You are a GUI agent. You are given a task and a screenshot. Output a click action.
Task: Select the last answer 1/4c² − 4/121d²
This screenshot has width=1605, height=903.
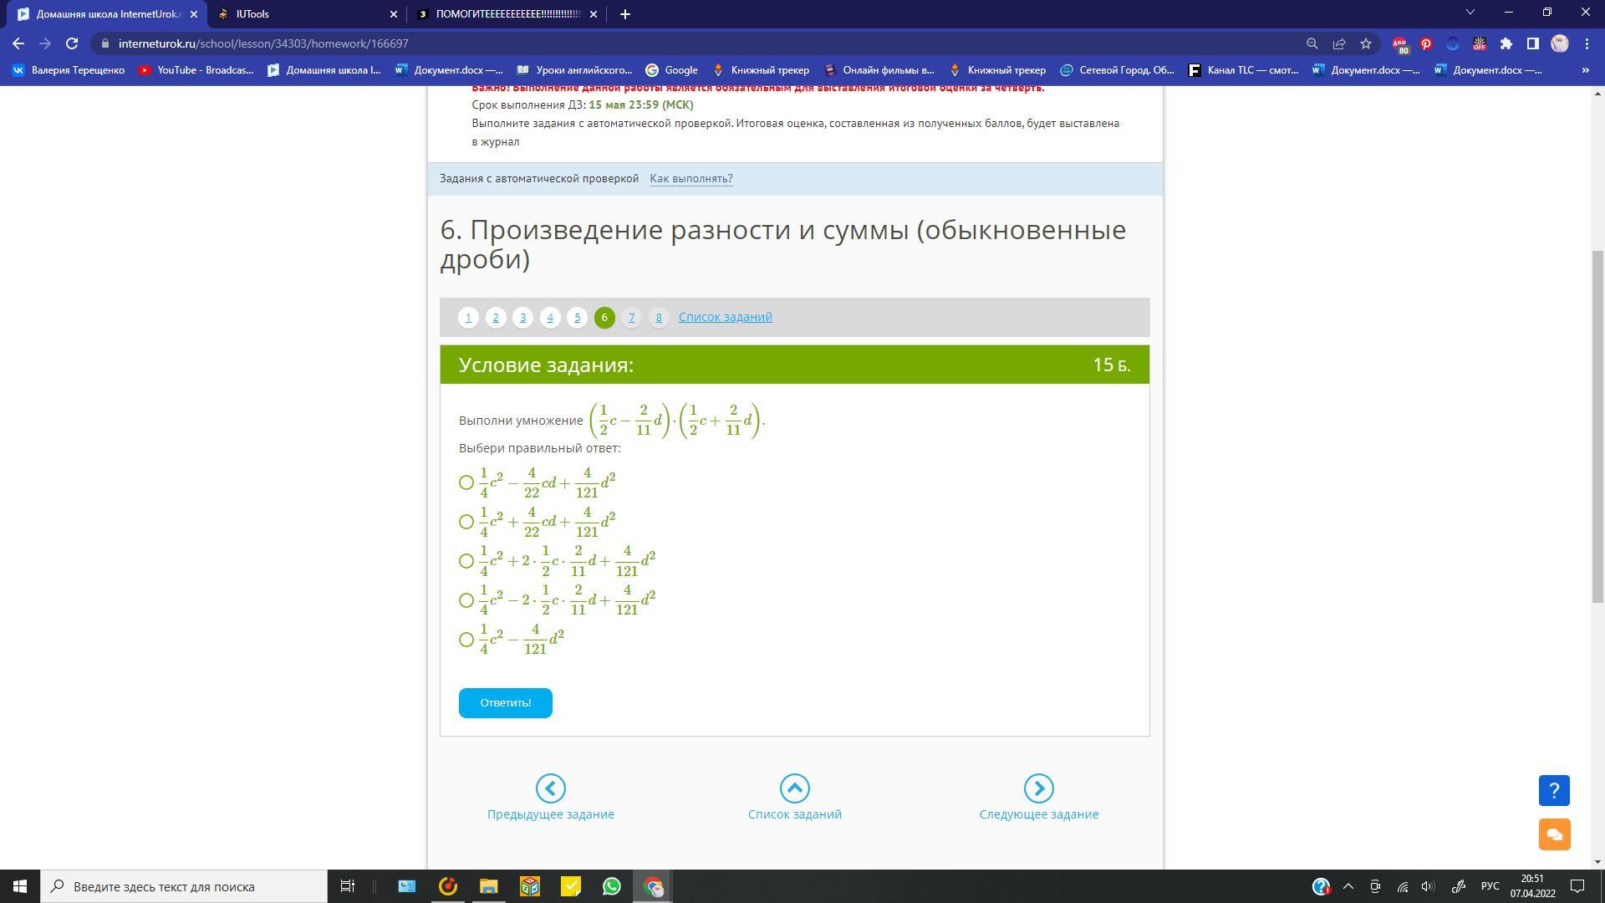[x=466, y=640]
